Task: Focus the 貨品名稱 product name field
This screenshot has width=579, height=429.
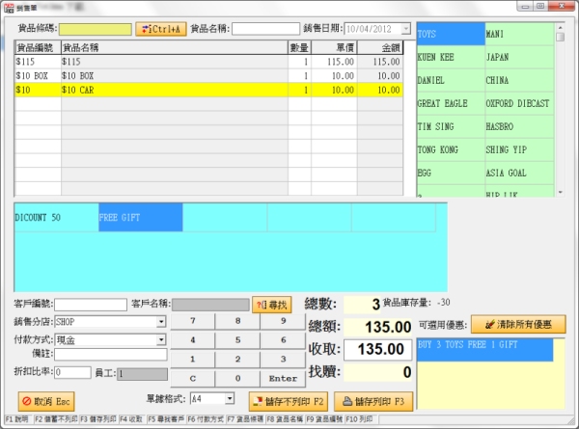Action: (x=265, y=29)
